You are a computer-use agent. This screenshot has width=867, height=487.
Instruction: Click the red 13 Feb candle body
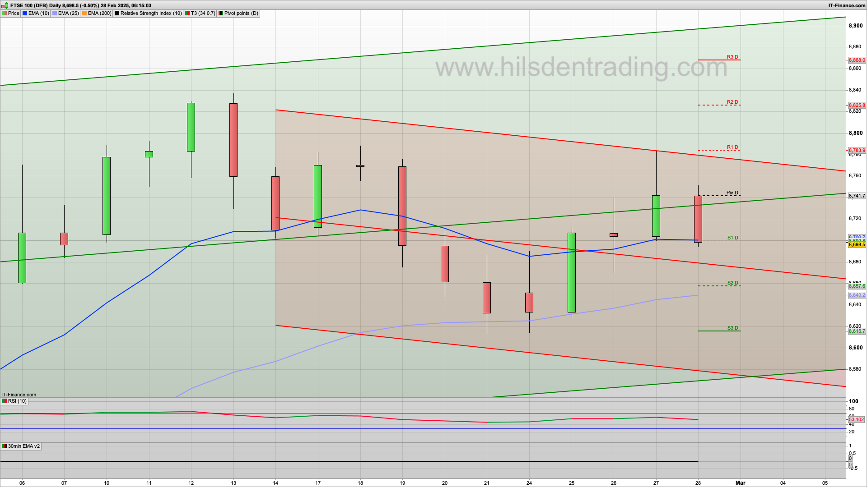point(233,140)
